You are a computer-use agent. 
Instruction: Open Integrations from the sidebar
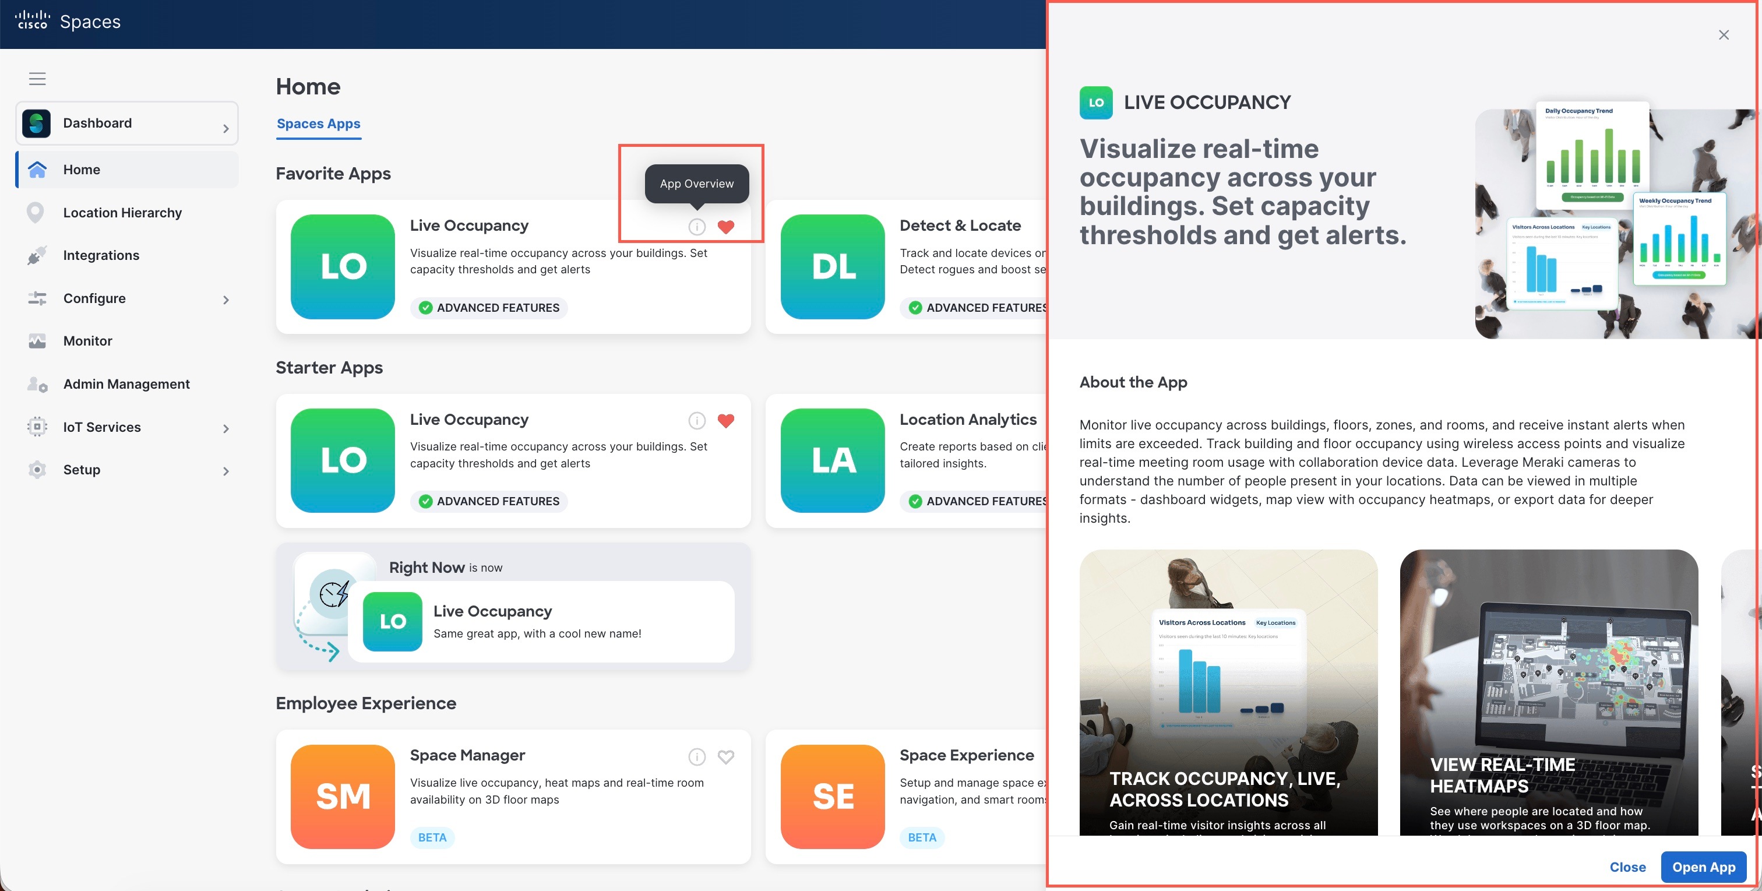[101, 255]
